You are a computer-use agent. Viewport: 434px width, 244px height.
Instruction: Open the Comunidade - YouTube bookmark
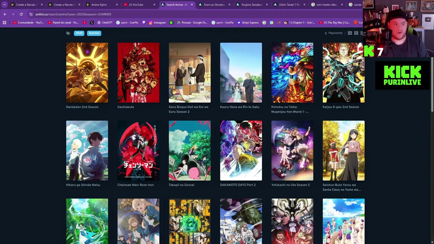[x=28, y=23]
